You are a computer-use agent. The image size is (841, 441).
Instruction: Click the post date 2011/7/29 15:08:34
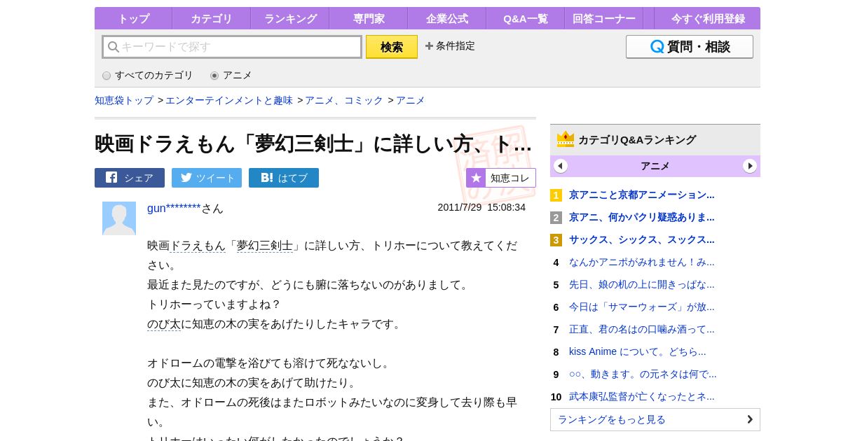[481, 207]
